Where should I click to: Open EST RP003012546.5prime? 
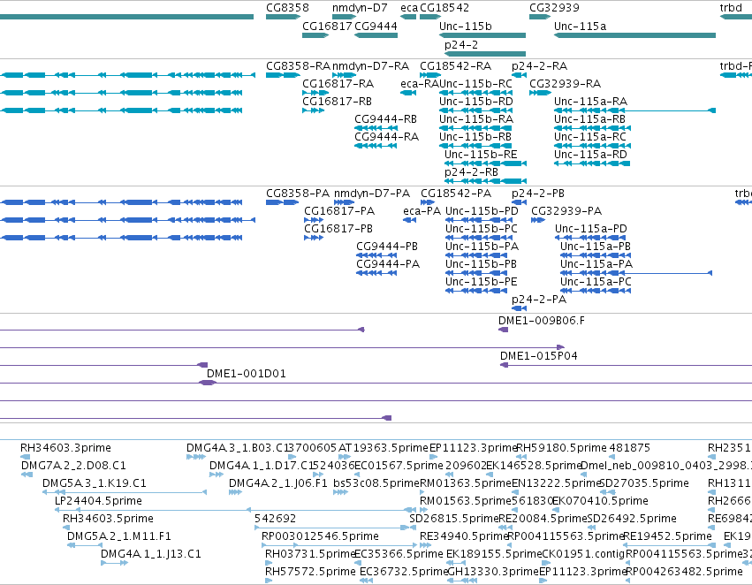[x=320, y=536]
